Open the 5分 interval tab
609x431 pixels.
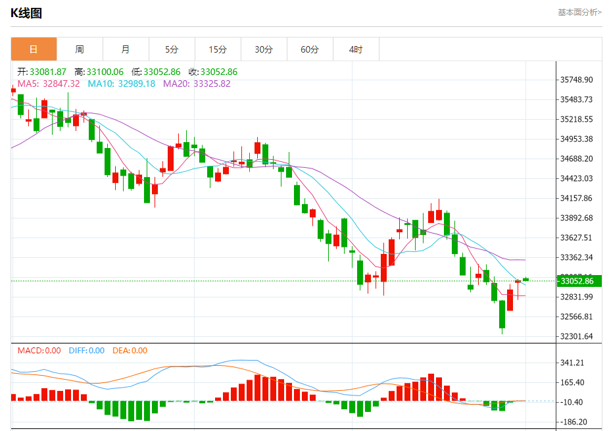(x=172, y=49)
